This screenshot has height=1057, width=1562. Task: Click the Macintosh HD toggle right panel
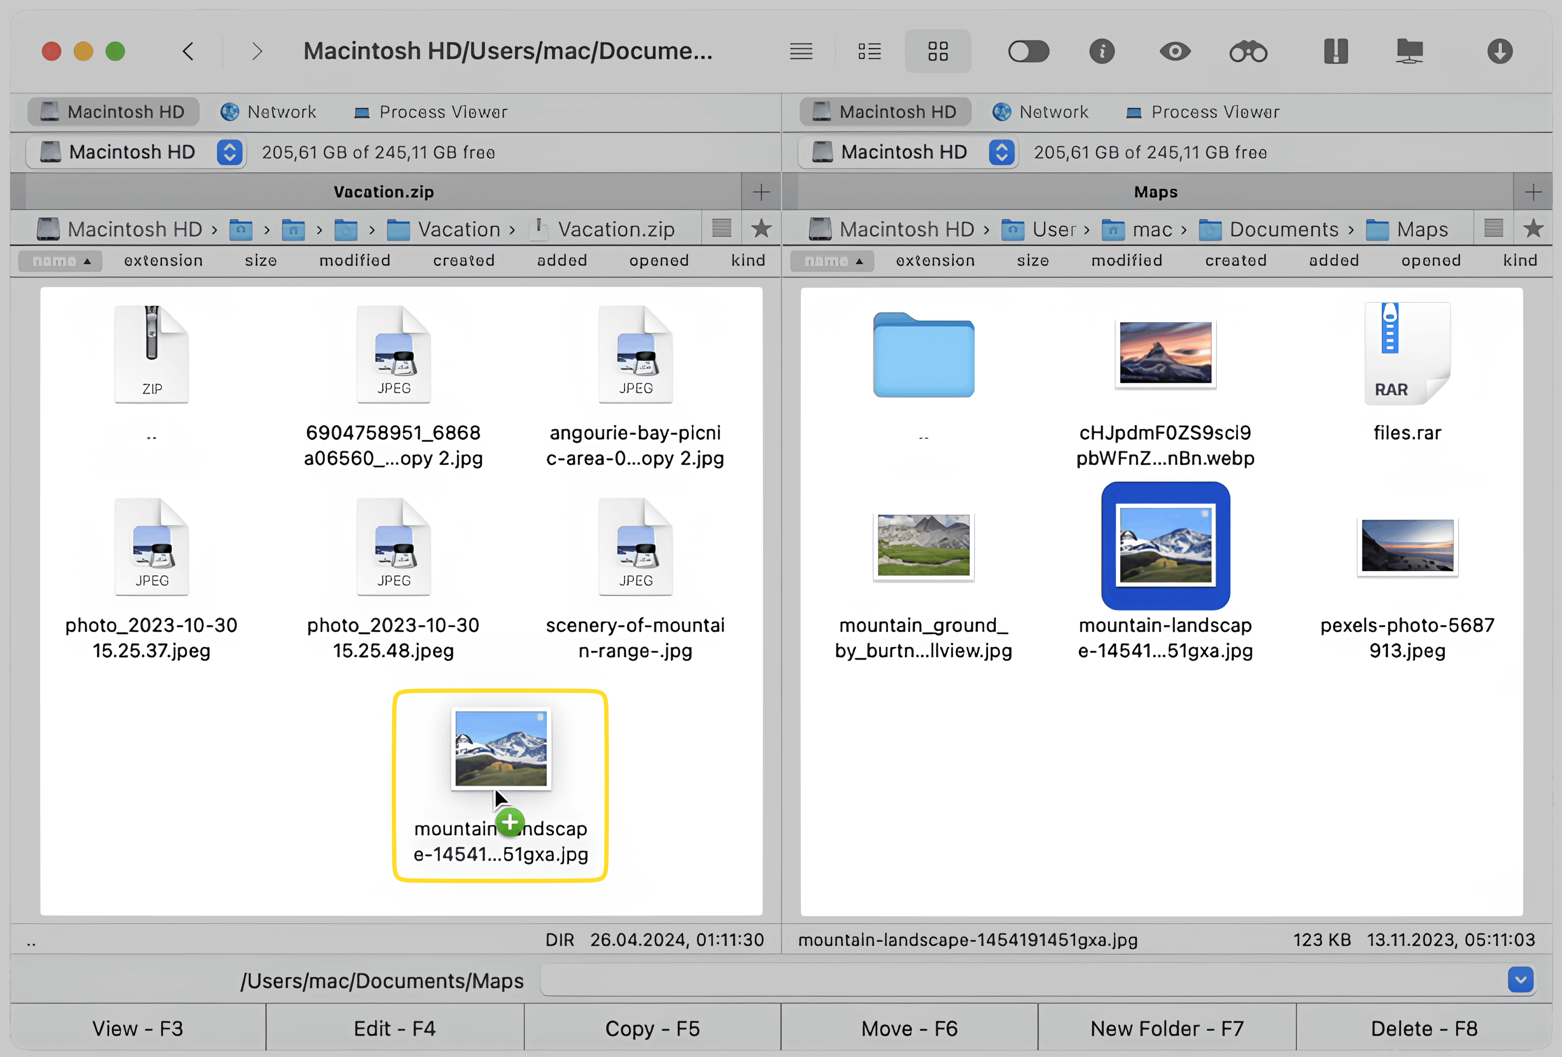(1000, 152)
